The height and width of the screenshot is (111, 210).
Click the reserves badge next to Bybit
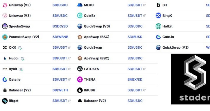(21, 69)
